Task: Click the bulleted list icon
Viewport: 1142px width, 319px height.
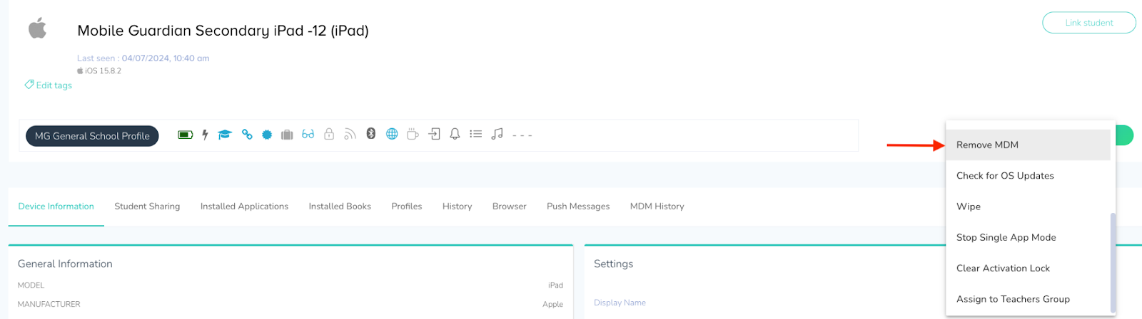Action: (x=476, y=134)
